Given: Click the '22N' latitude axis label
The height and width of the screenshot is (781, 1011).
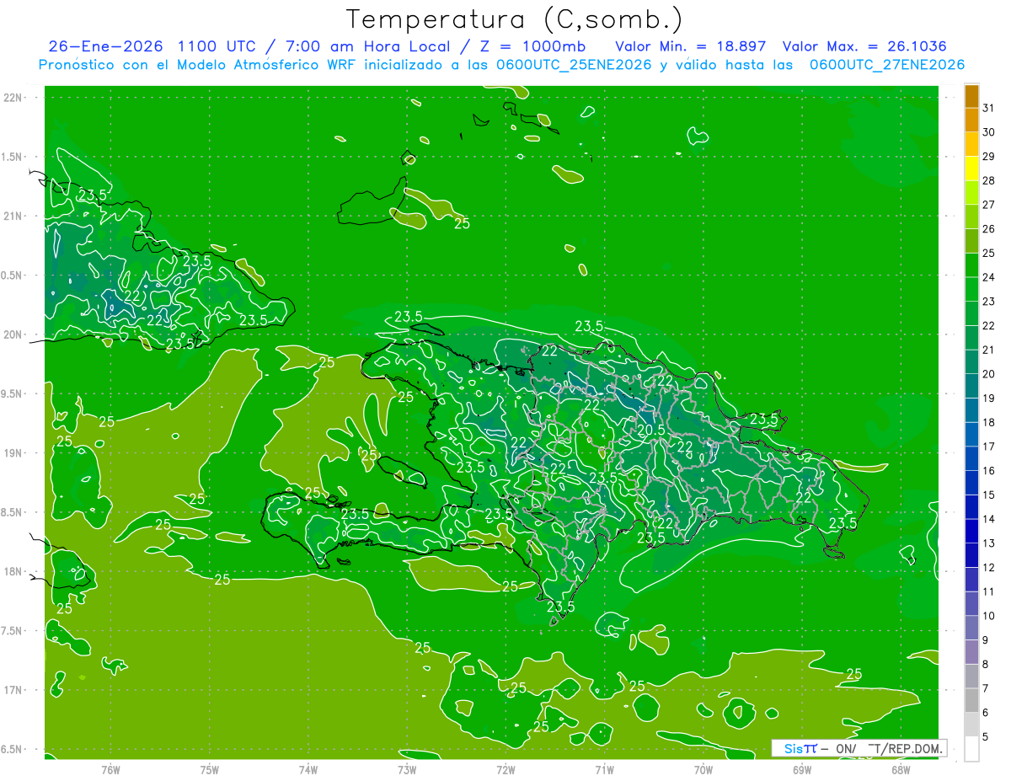Looking at the screenshot, I should pyautogui.click(x=13, y=98).
